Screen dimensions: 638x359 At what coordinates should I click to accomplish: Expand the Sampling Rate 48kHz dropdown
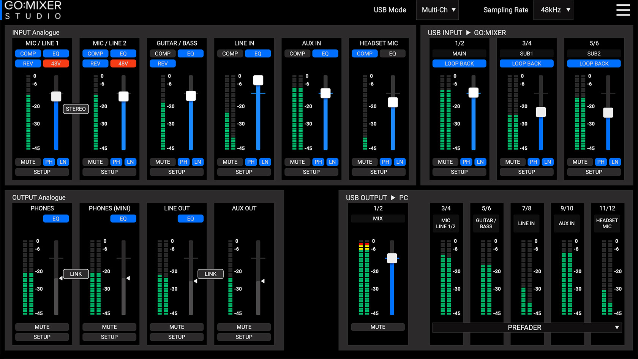coord(553,10)
